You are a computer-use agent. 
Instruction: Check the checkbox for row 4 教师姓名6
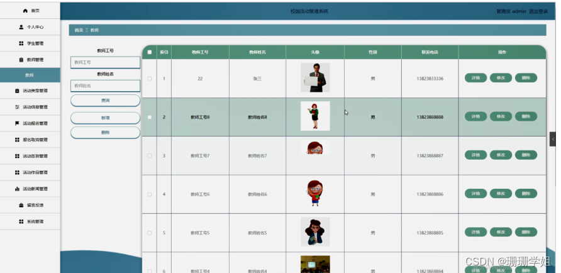(x=150, y=194)
